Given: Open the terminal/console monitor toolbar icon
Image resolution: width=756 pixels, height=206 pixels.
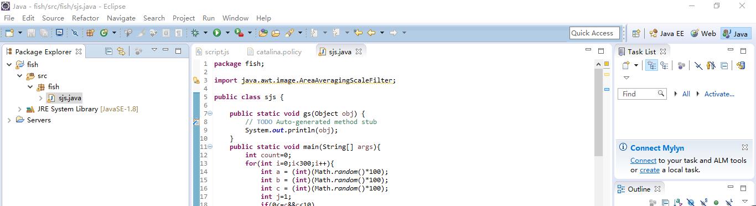Looking at the screenshot, I should 59,33.
